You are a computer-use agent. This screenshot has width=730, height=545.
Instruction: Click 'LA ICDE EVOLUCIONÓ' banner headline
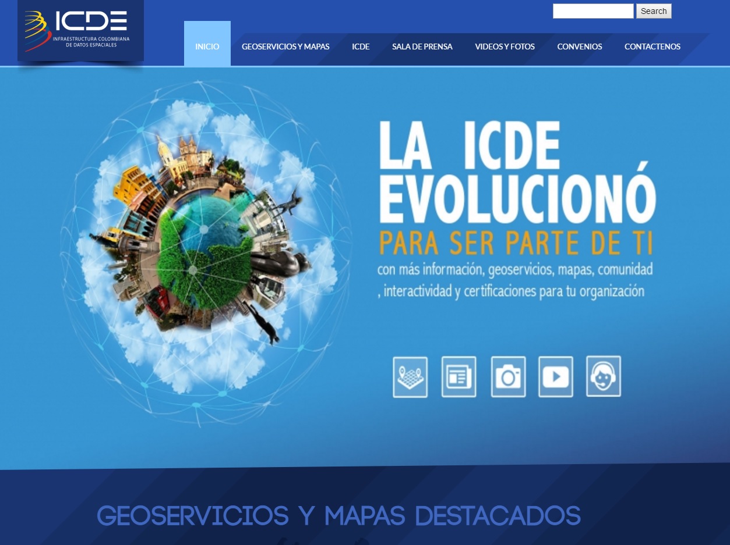[x=517, y=172]
